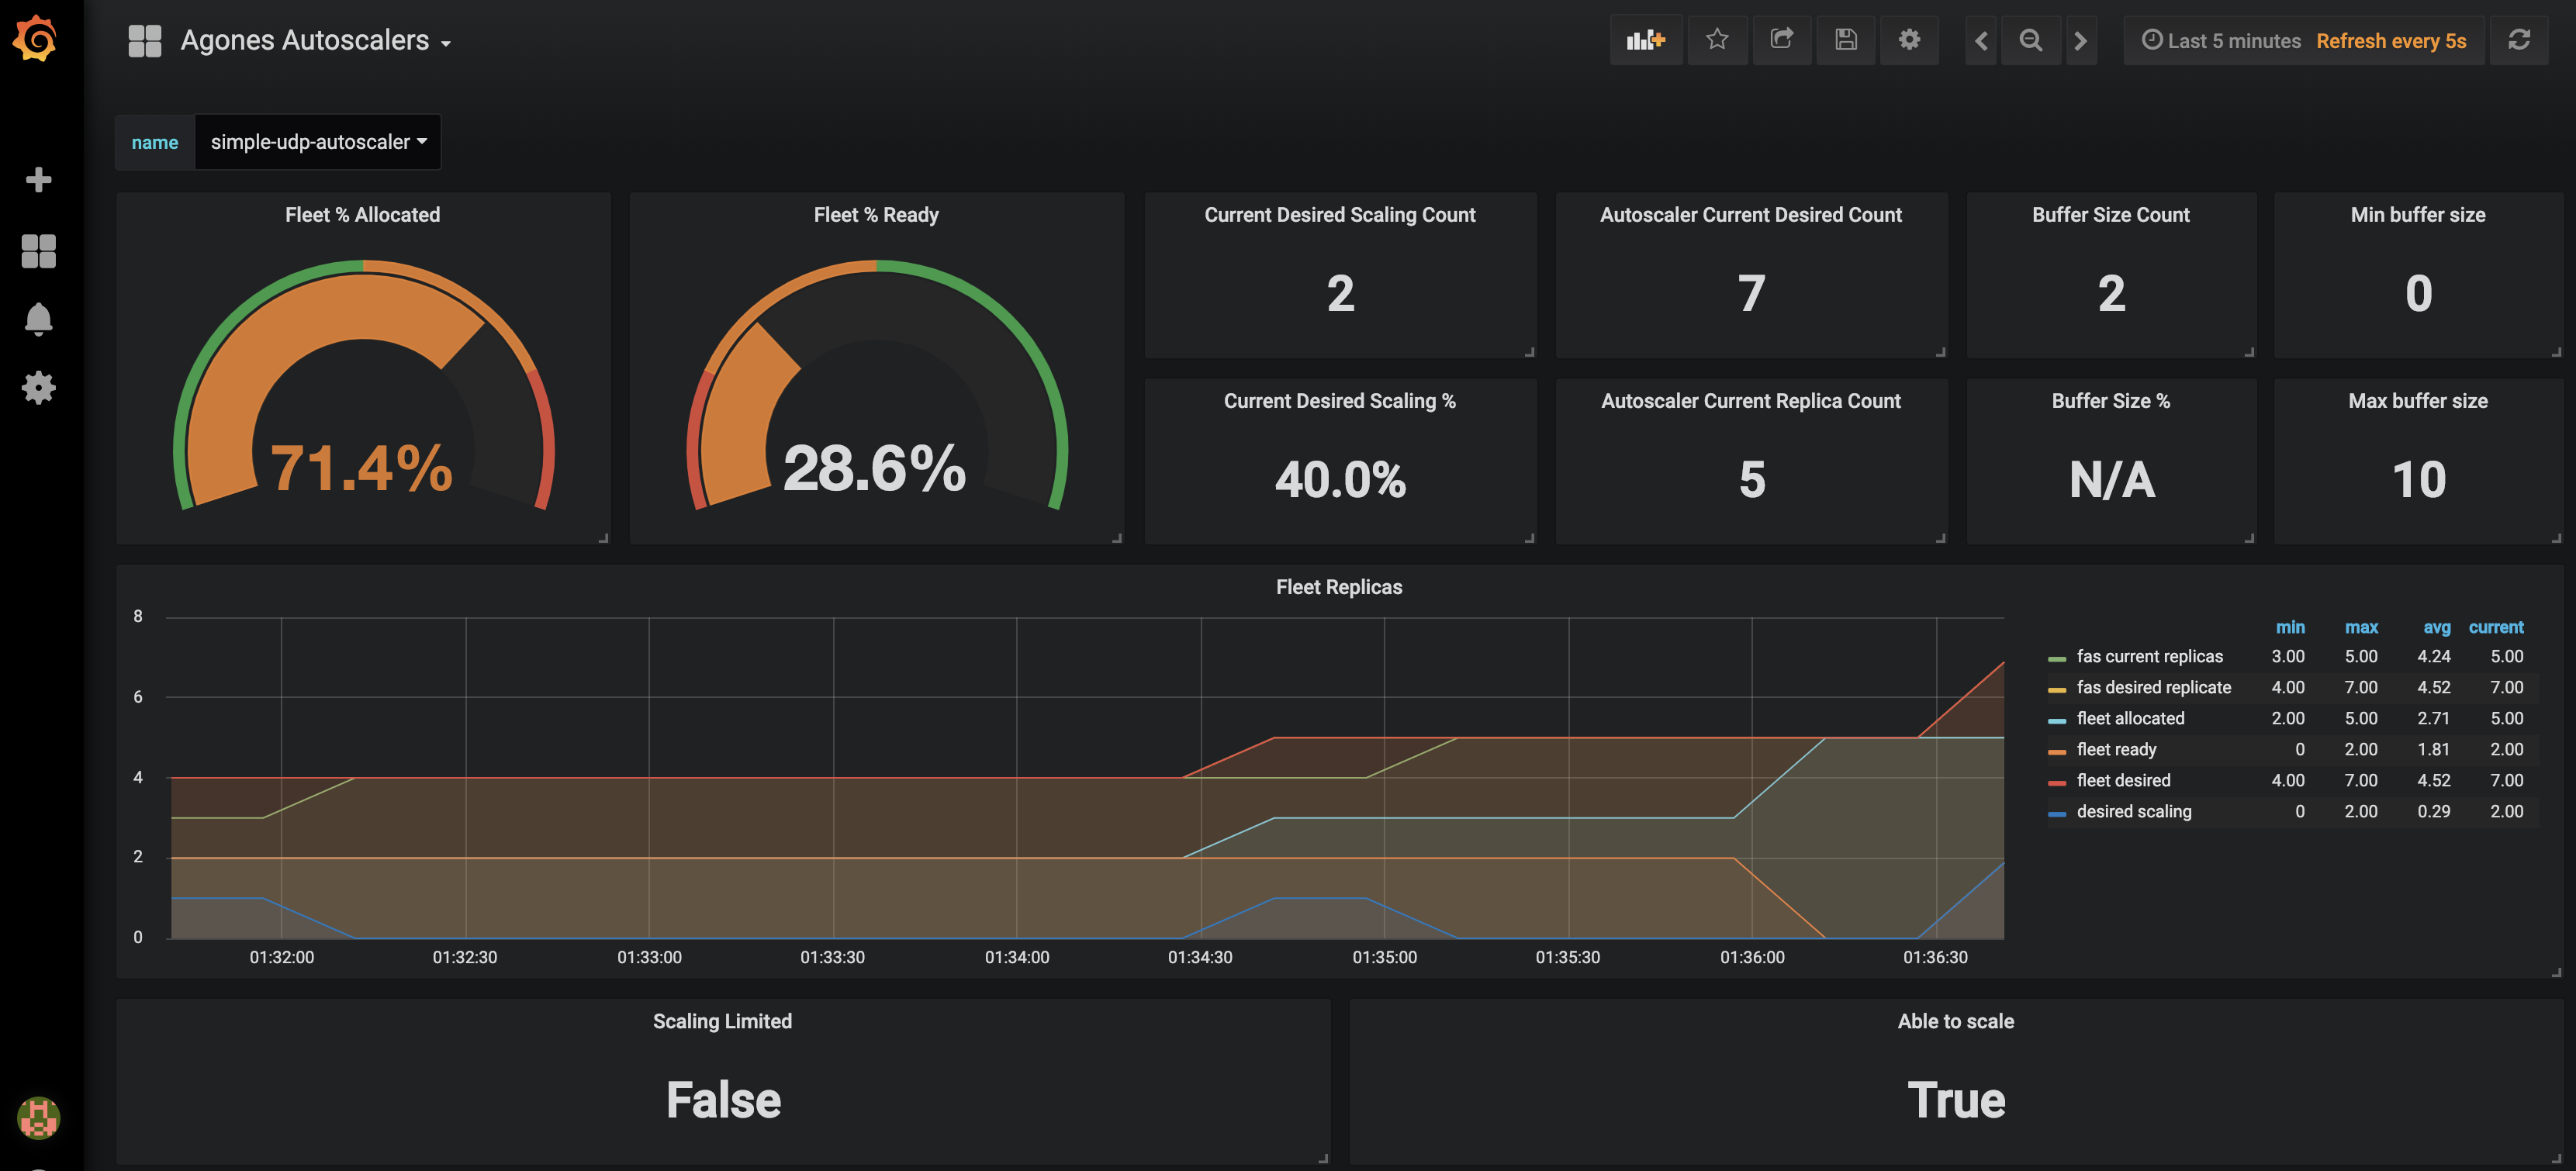Click the zoom out magnifier icon
2576x1171 pixels.
click(x=2032, y=40)
